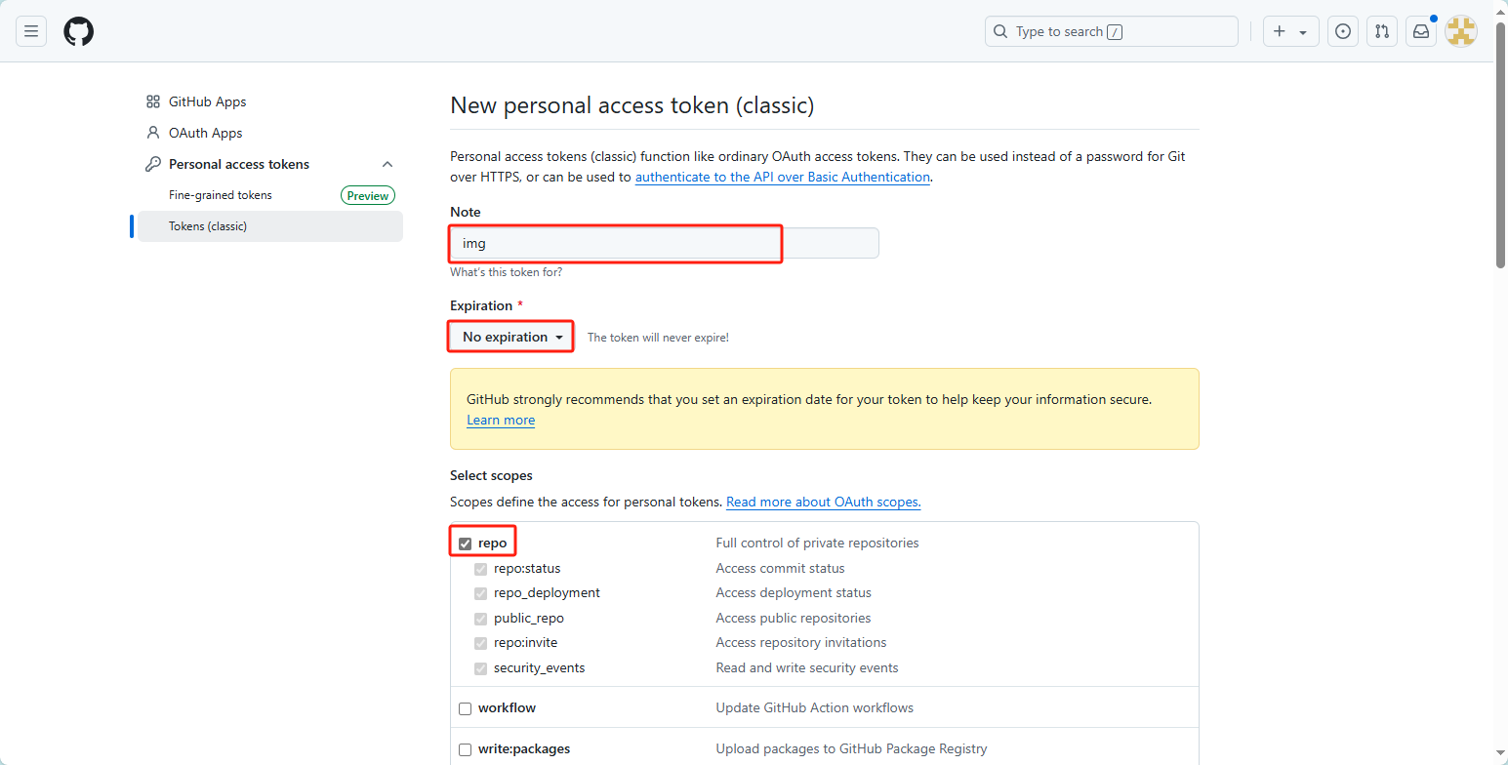Toggle the repo_deployment checkbox
Image resolution: width=1508 pixels, height=765 pixels.
(480, 593)
